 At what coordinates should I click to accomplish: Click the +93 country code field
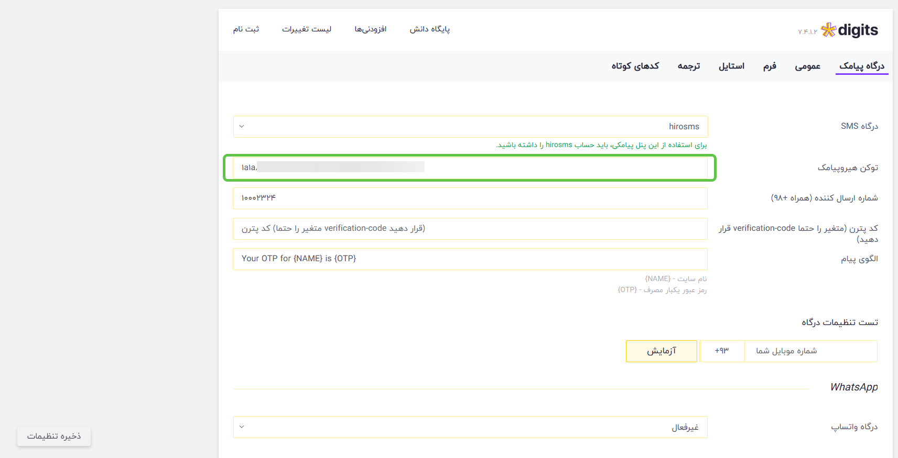[722, 351]
